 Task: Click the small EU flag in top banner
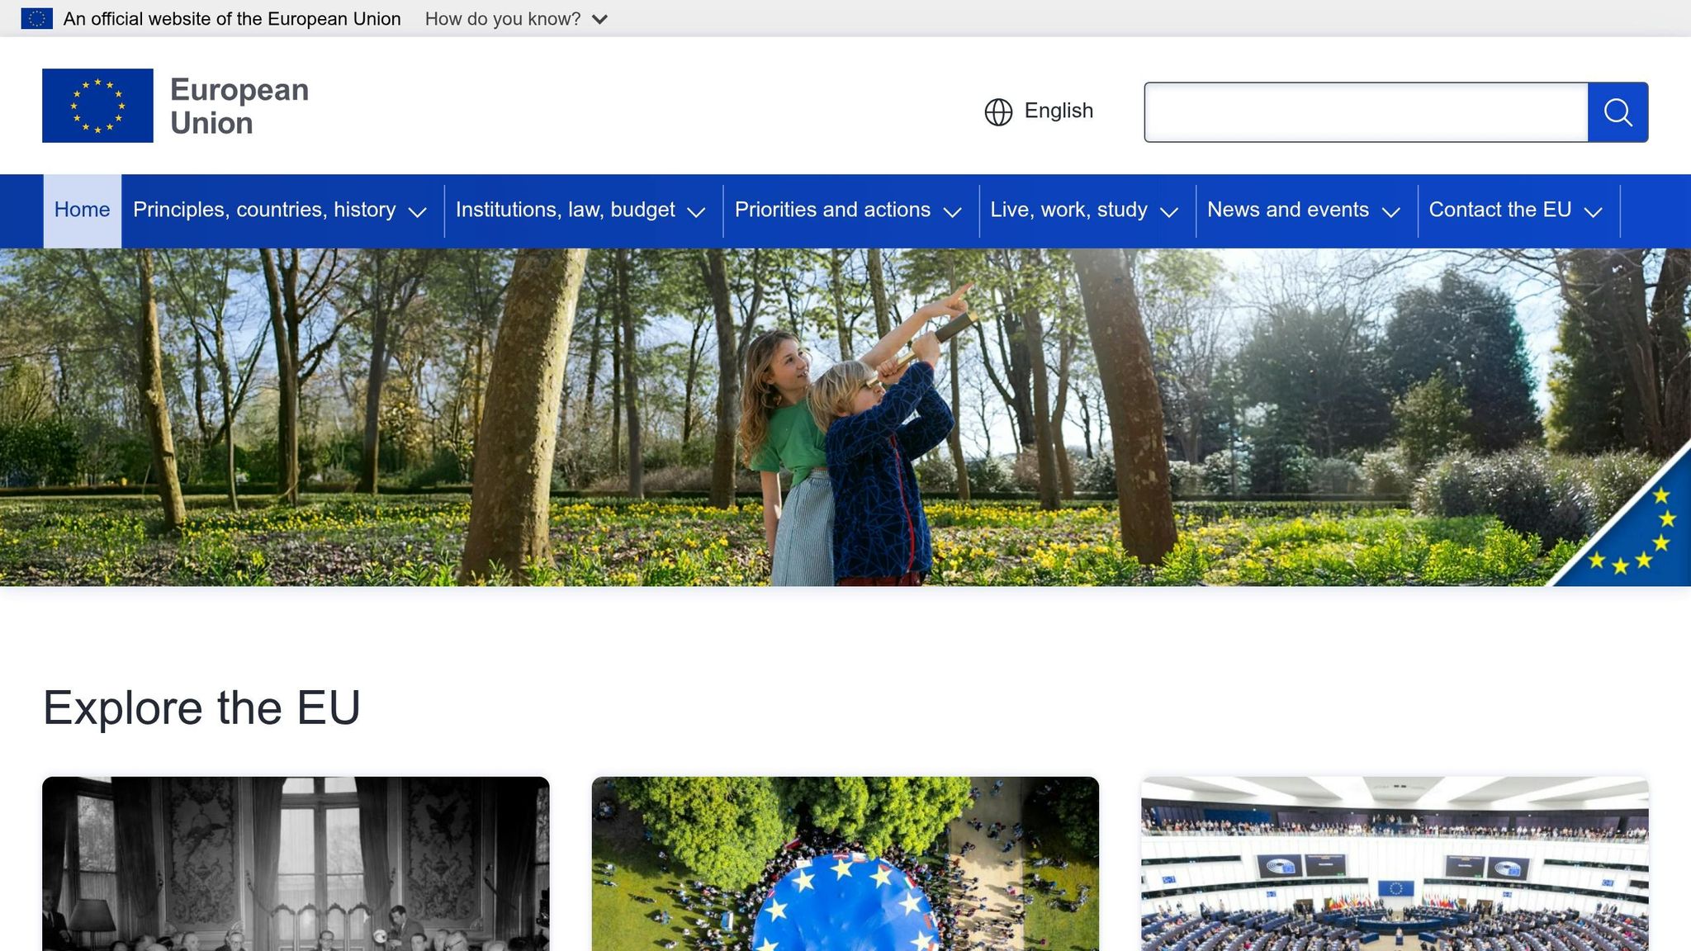36,18
